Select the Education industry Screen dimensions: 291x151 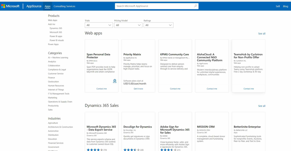click(x=52, y=139)
